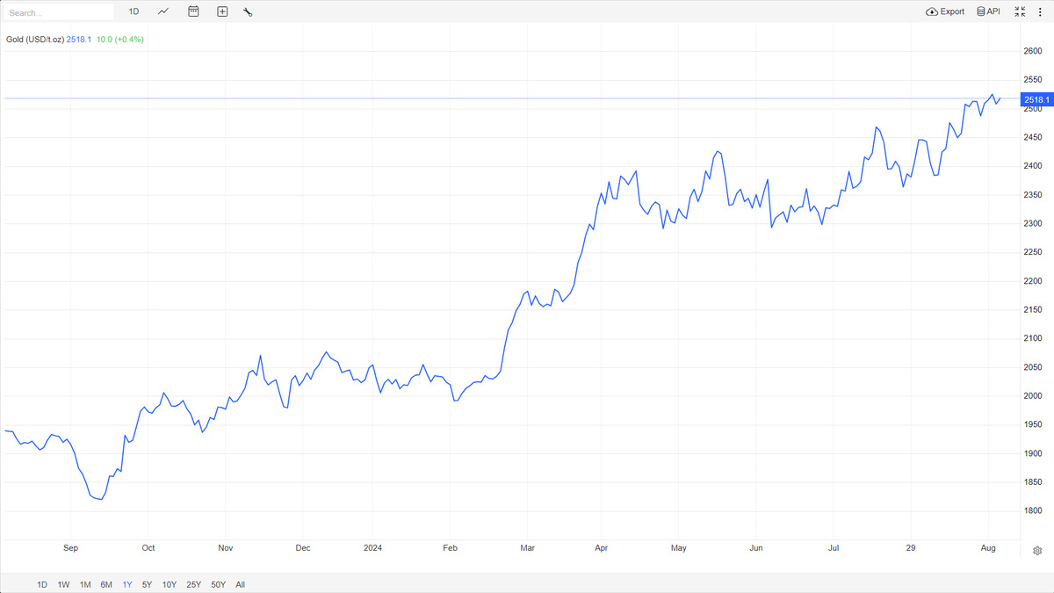Click the Mar date axis label
This screenshot has width=1054, height=593.
click(528, 548)
